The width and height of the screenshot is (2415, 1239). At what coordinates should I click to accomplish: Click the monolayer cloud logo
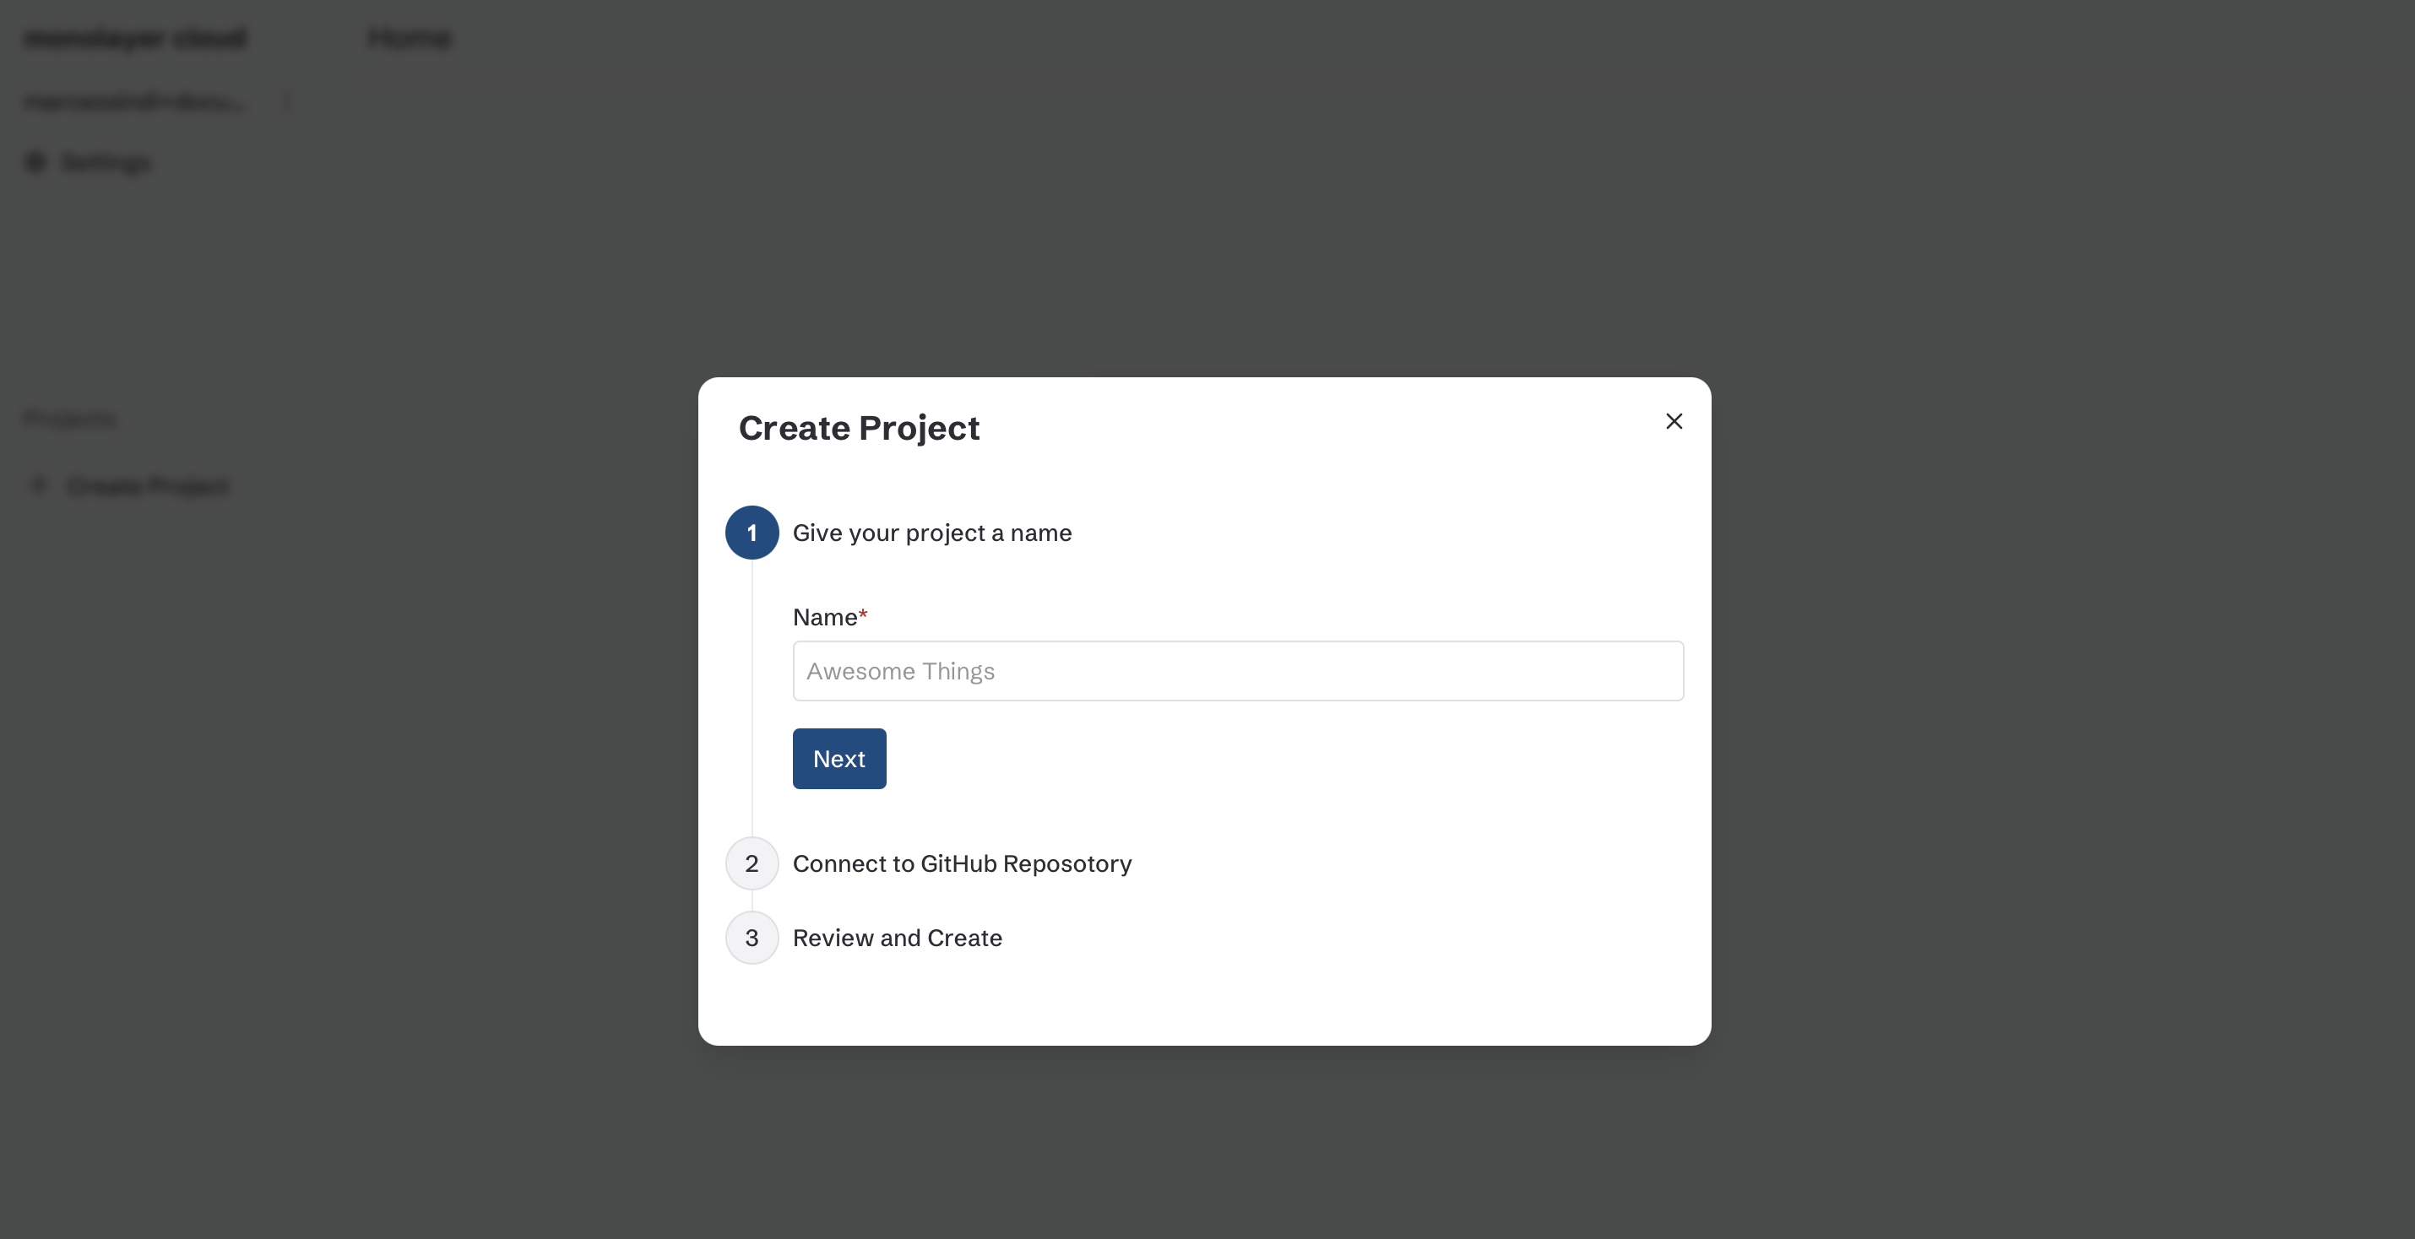tap(133, 39)
